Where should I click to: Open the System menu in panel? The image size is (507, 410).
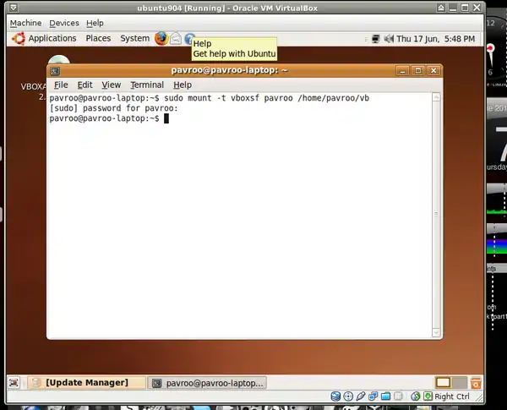point(134,38)
